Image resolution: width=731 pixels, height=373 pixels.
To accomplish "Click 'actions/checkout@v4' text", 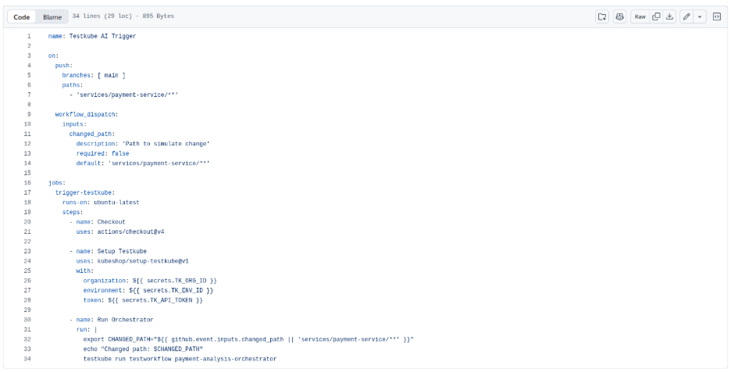I will 130,231.
